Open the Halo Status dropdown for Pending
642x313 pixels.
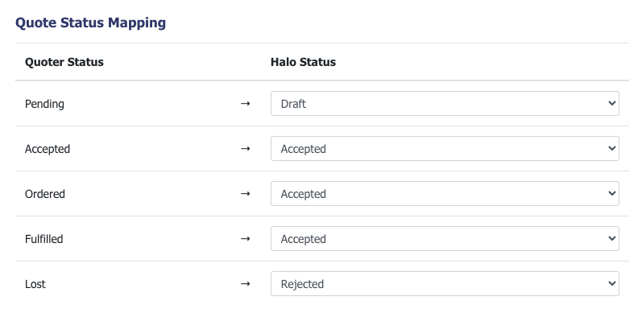(445, 104)
